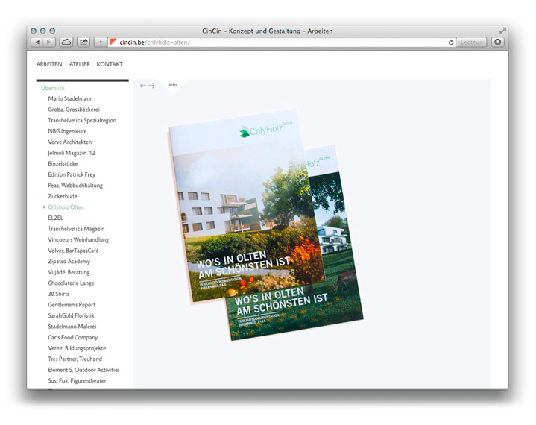Screen dimensions: 536x425
Task: Open the ATELIER menu item
Action: tap(79, 64)
